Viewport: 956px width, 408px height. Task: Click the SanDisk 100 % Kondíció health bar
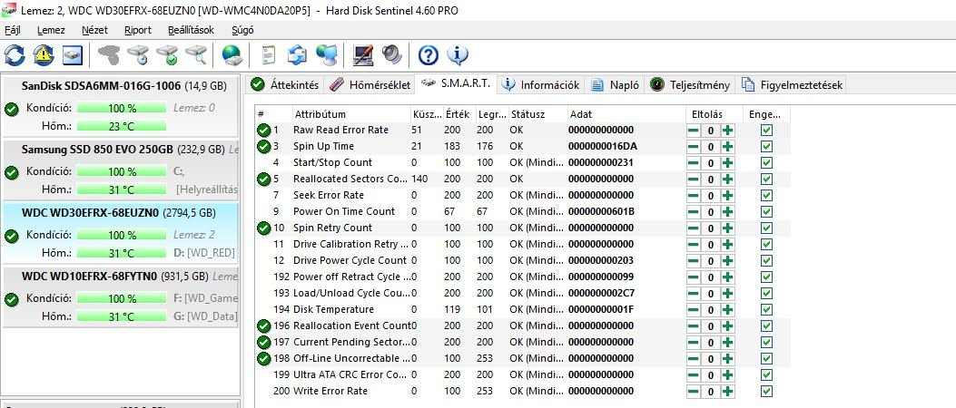click(122, 109)
